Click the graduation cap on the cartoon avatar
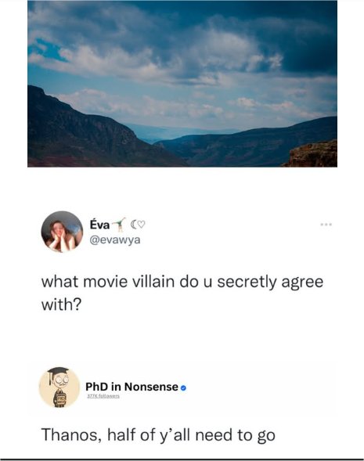364x461 pixels. coord(58,373)
